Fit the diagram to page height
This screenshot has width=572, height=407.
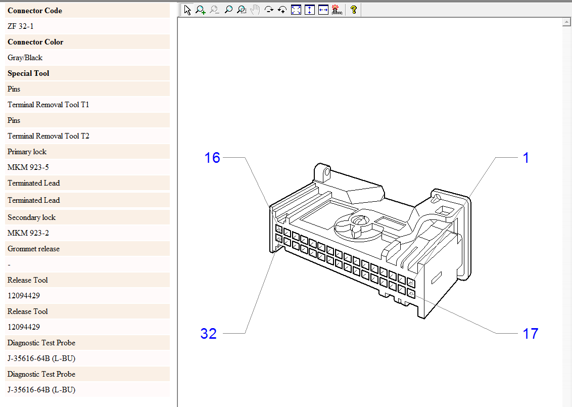pos(310,10)
